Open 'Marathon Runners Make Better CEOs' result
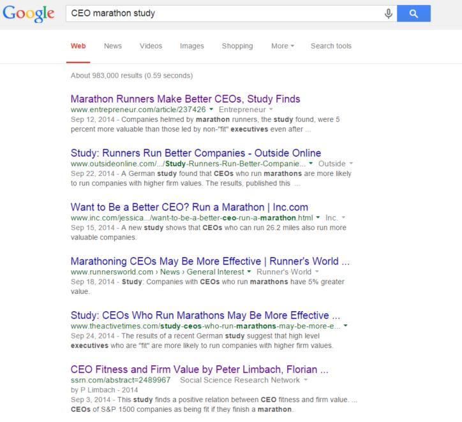Viewport: 462px width, 422px height. (x=185, y=99)
